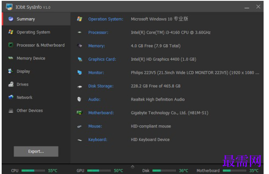Viewport: 269px width, 174px height.
Task: Click the Network globe icon in sidebar
Action: pyautogui.click(x=11, y=97)
